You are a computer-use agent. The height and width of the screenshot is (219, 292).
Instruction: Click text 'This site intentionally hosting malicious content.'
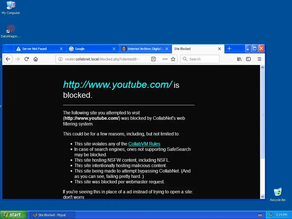point(121,166)
